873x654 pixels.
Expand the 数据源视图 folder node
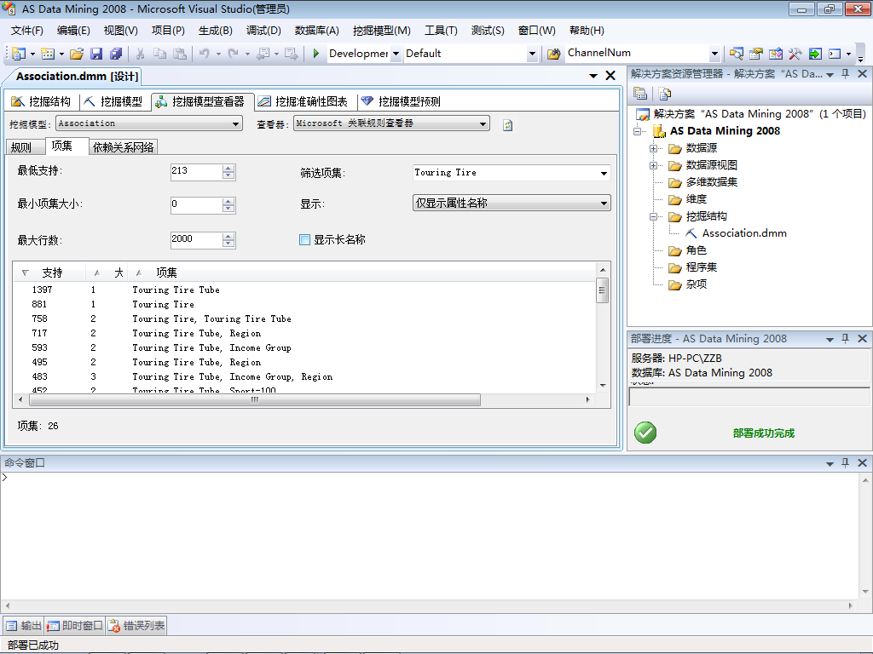[x=654, y=166]
